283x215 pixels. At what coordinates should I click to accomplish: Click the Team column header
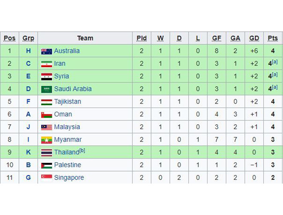coord(85,38)
